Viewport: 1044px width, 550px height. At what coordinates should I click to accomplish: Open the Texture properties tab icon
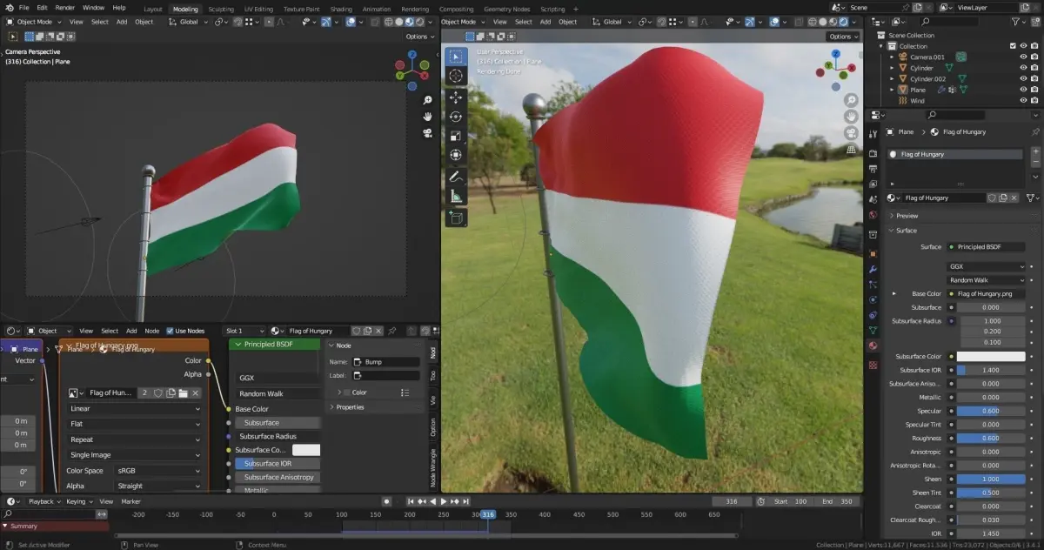tap(873, 366)
